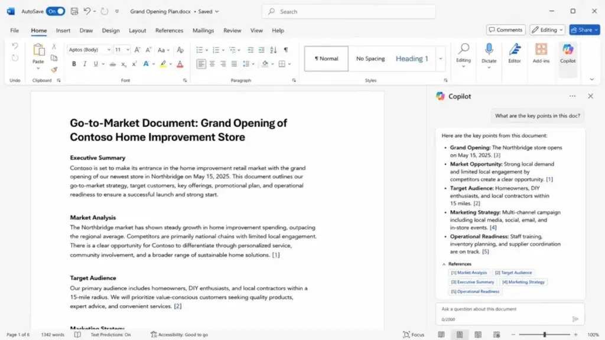Open the Add-ins gallery
The width and height of the screenshot is (605, 340).
(x=541, y=53)
